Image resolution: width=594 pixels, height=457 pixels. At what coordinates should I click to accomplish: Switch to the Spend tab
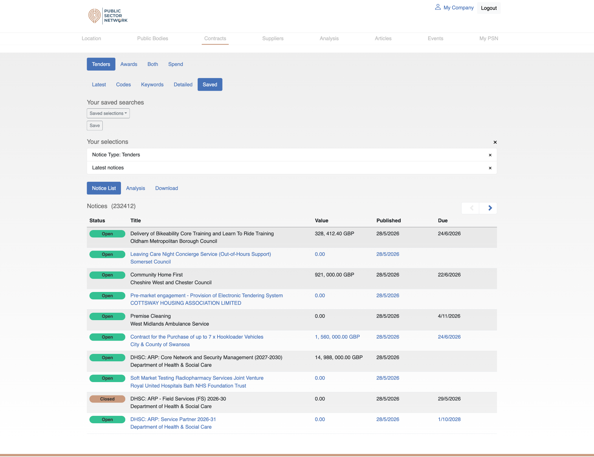[x=176, y=64]
